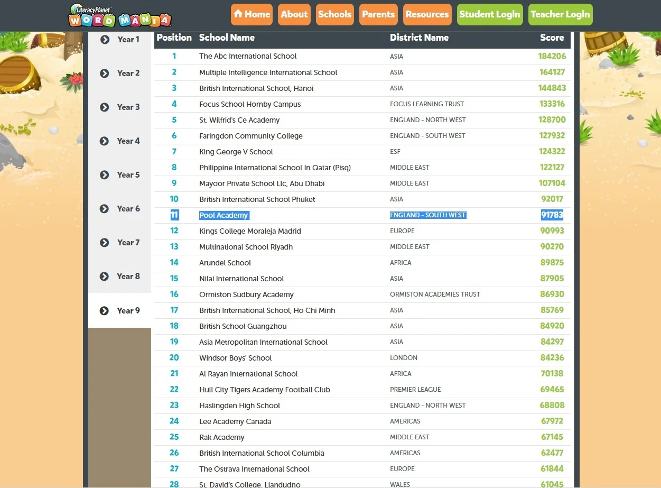Click the arrow icon beside Year 5

coord(105,174)
